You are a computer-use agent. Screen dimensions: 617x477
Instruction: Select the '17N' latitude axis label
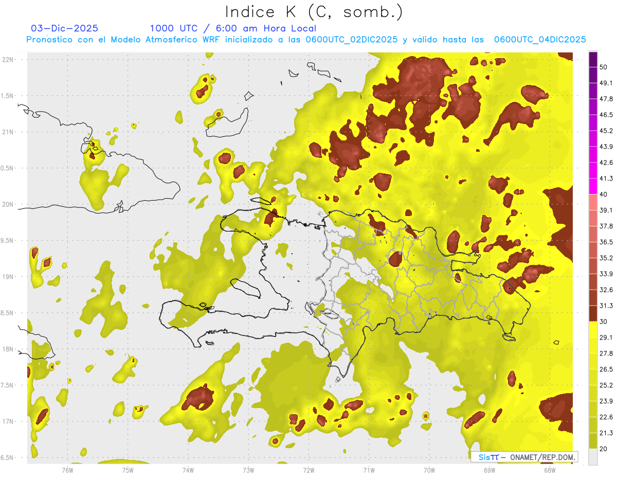click(x=8, y=421)
